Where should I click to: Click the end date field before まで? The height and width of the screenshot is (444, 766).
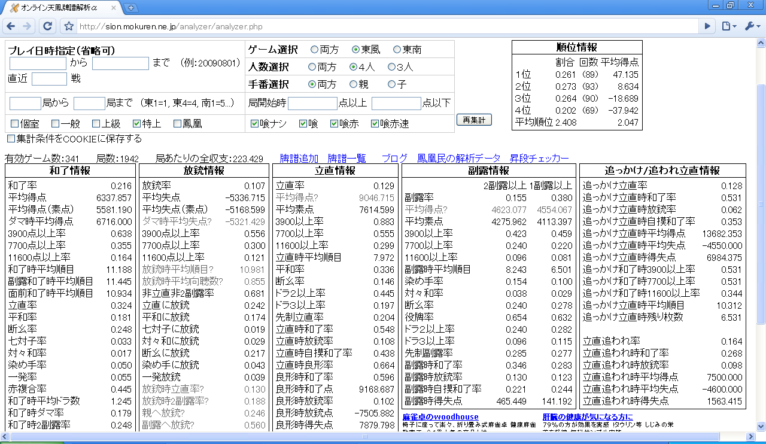[x=120, y=63]
